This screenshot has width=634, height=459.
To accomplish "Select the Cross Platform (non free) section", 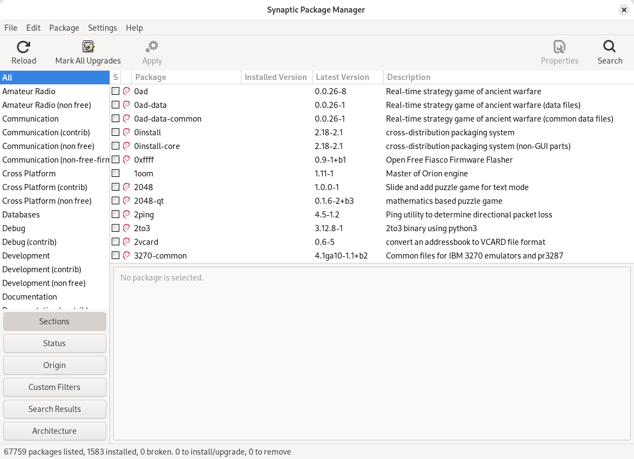I will pos(55,200).
